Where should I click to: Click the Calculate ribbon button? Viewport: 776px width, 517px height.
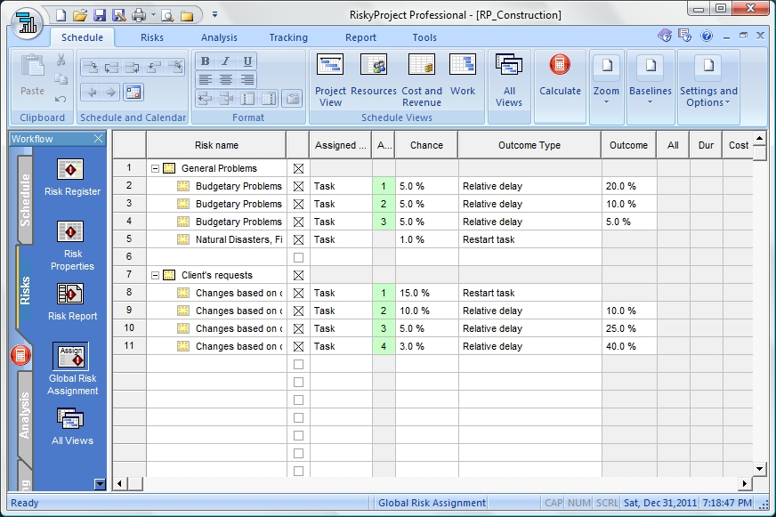pyautogui.click(x=560, y=76)
